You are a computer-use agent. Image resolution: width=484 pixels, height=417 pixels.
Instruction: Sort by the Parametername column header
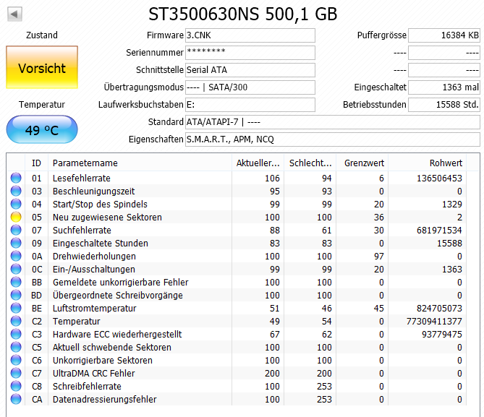coord(140,163)
